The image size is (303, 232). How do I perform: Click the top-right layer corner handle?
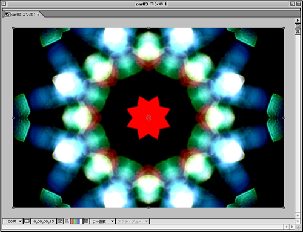pyautogui.click(x=284, y=28)
